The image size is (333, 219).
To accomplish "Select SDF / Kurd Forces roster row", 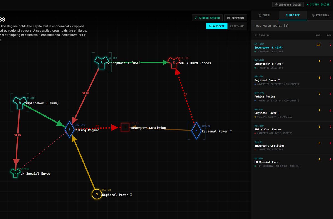I will click(292, 129).
